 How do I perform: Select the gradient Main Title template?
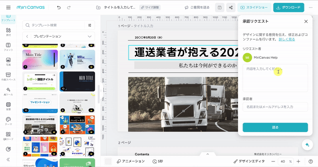40,60
